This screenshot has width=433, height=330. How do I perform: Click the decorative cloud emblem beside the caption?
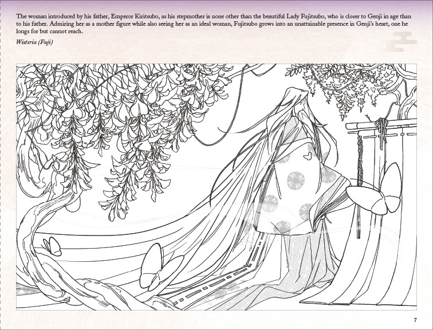point(401,42)
